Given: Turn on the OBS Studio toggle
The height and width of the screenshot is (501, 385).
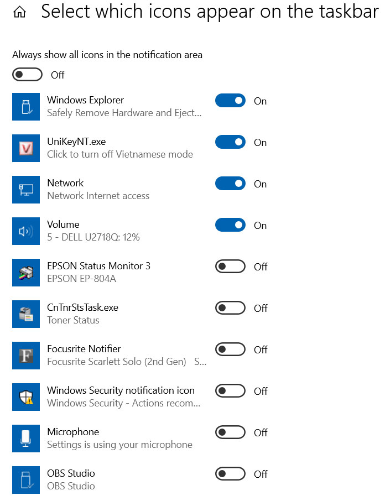Looking at the screenshot, I should click(x=230, y=474).
